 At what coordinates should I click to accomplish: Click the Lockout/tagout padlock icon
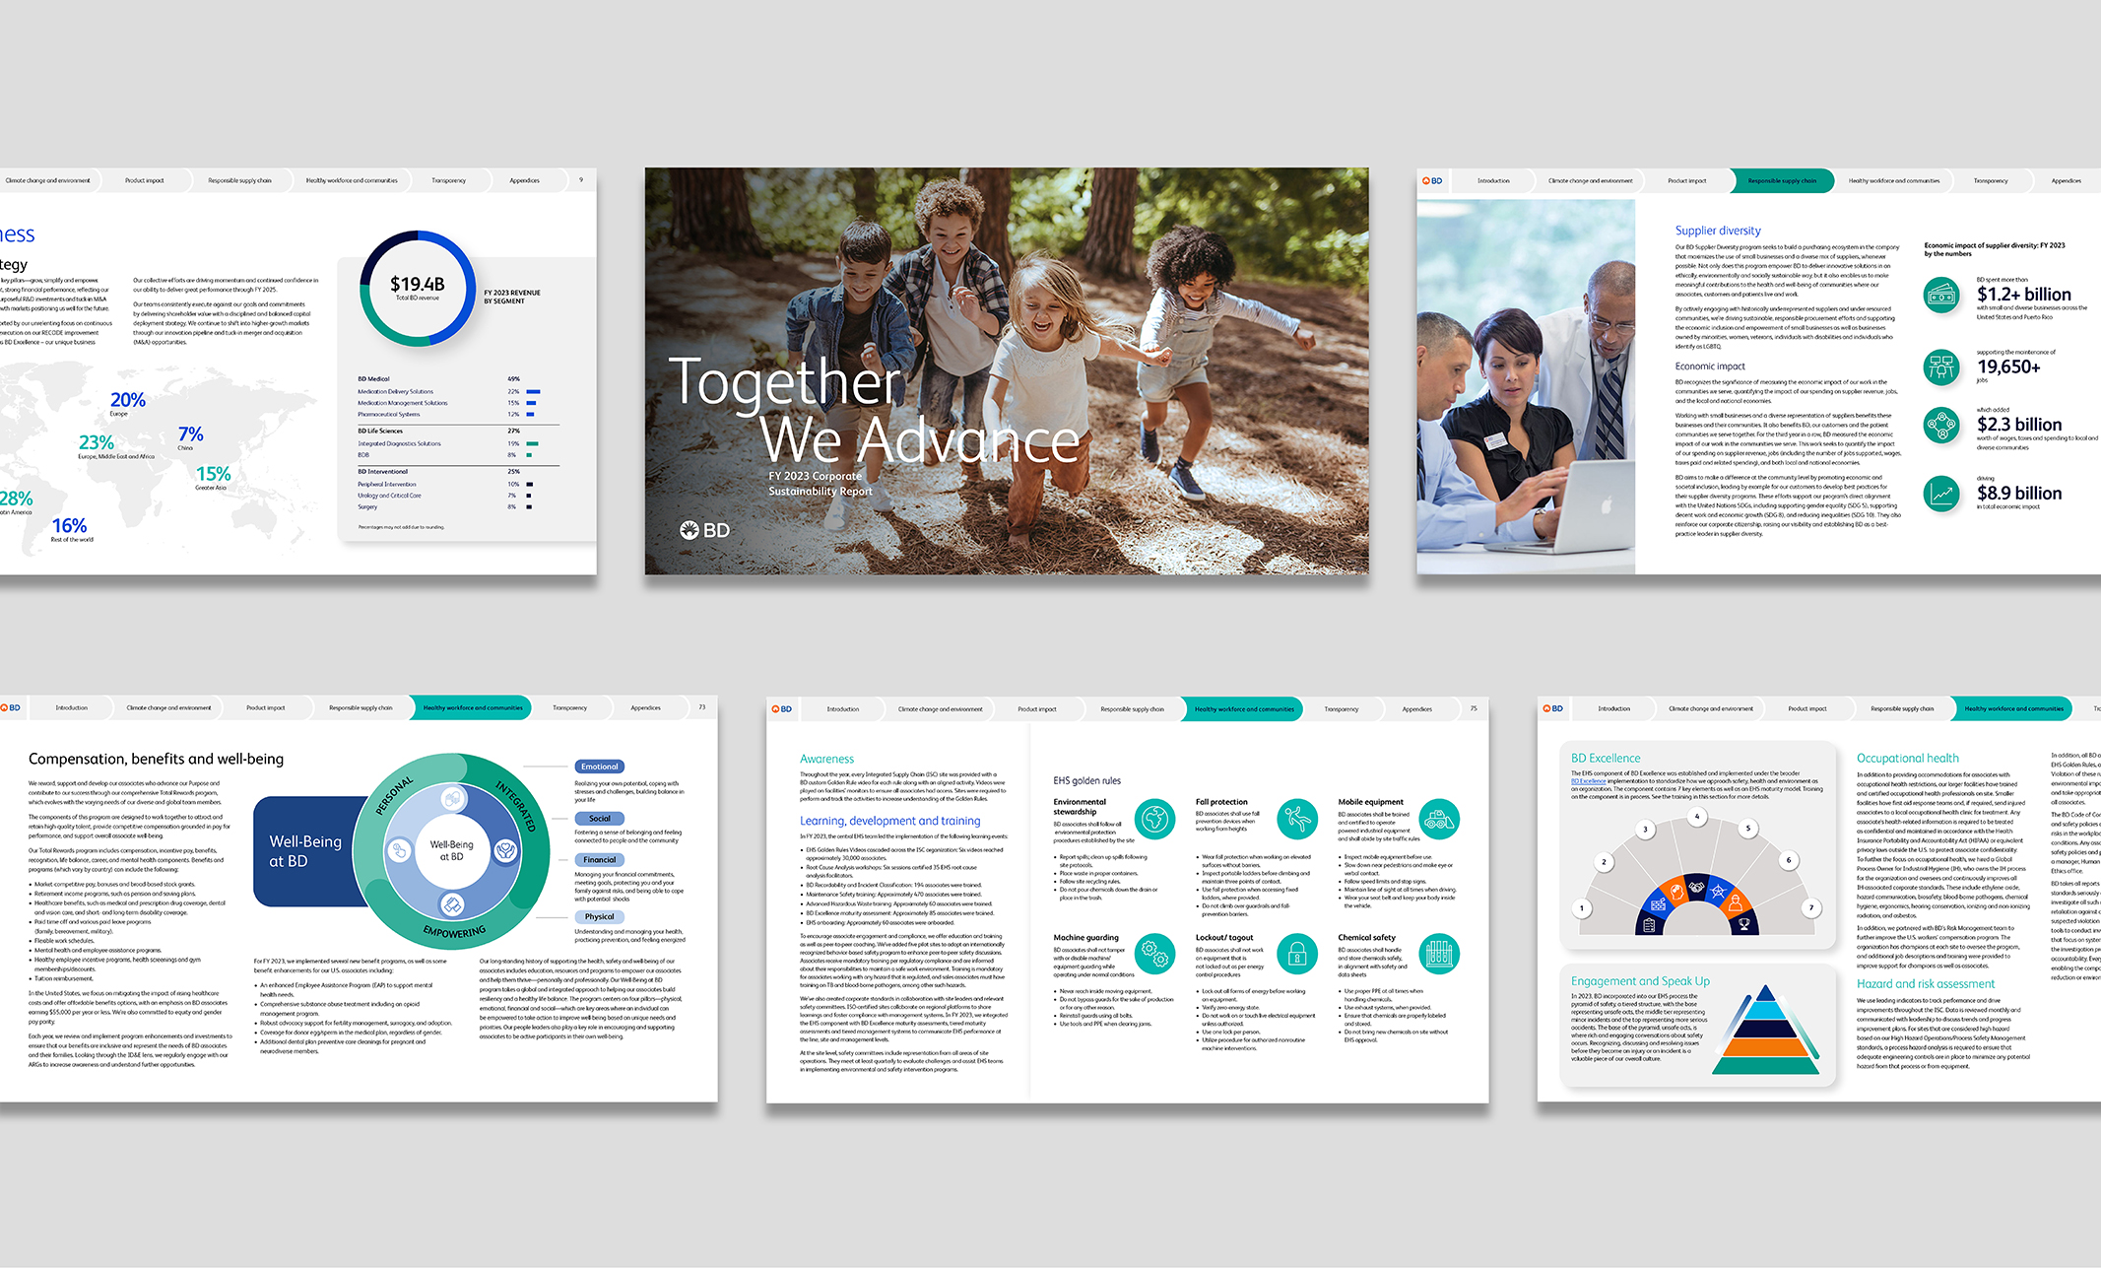click(1297, 954)
